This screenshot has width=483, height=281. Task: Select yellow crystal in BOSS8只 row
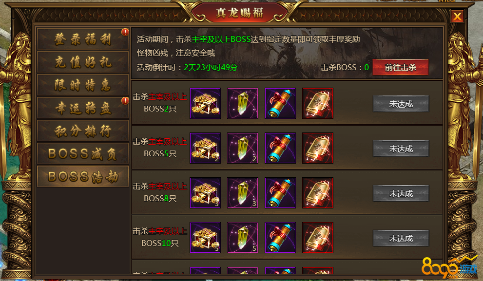[243, 193]
